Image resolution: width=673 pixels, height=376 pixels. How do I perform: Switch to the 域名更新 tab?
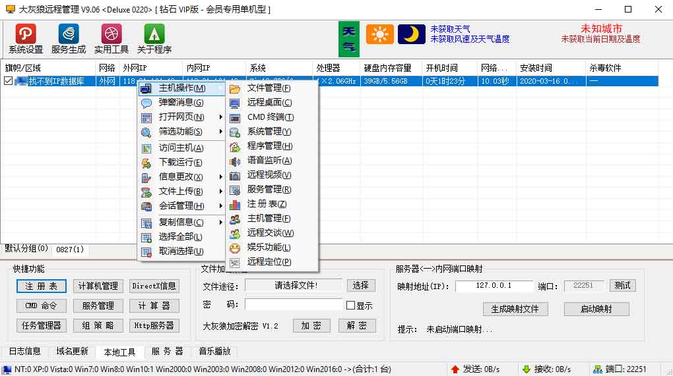click(x=72, y=352)
